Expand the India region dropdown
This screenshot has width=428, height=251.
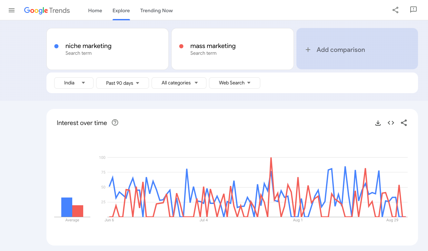(x=74, y=83)
